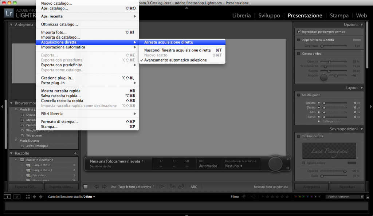Image resolution: width=373 pixels, height=216 pixels.
Task: Switch to the Libreria module
Action: (x=242, y=15)
